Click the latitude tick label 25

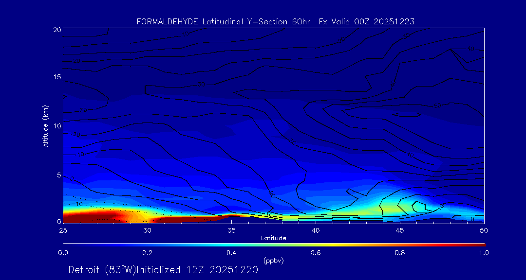point(63,230)
